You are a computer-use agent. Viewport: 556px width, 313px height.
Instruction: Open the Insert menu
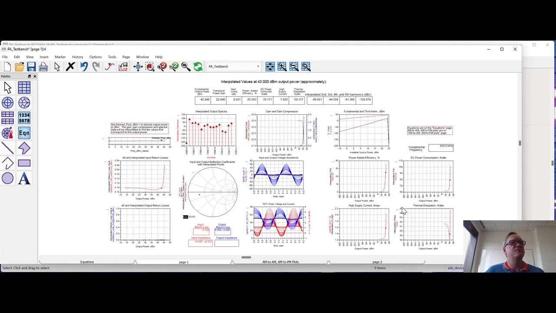pos(44,57)
